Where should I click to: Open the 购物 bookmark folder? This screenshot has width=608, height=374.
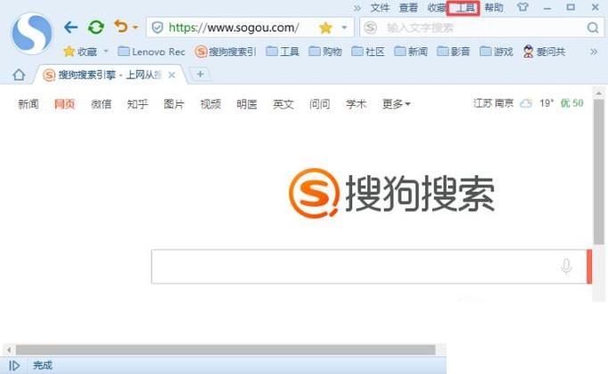(x=325, y=52)
